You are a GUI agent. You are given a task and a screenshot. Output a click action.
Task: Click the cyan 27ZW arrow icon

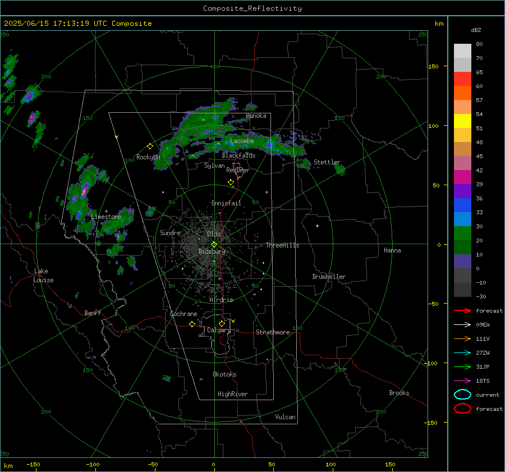click(x=462, y=352)
